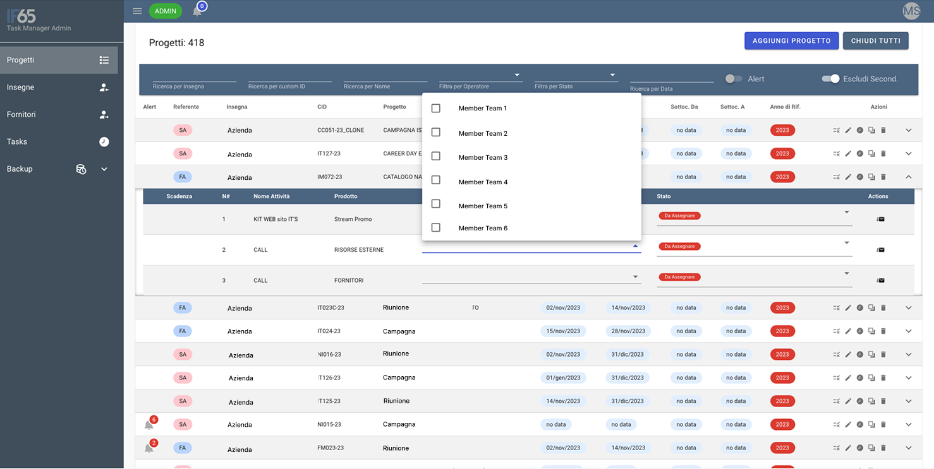Click the 31/dic/2023 date in the IT125-23 row
934x469 pixels.
click(628, 401)
